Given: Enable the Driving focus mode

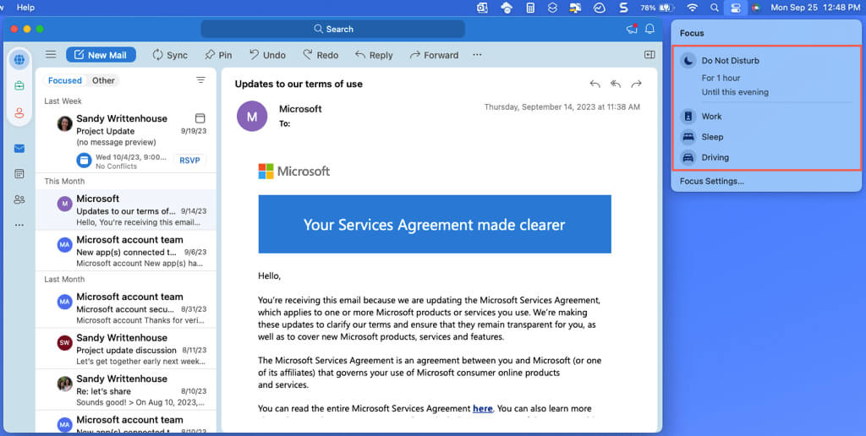Looking at the screenshot, I should click(x=715, y=157).
